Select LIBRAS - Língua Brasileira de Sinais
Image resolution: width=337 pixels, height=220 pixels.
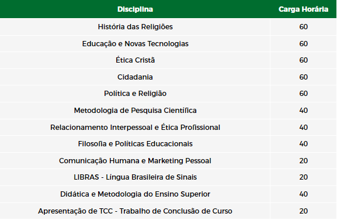(135, 177)
